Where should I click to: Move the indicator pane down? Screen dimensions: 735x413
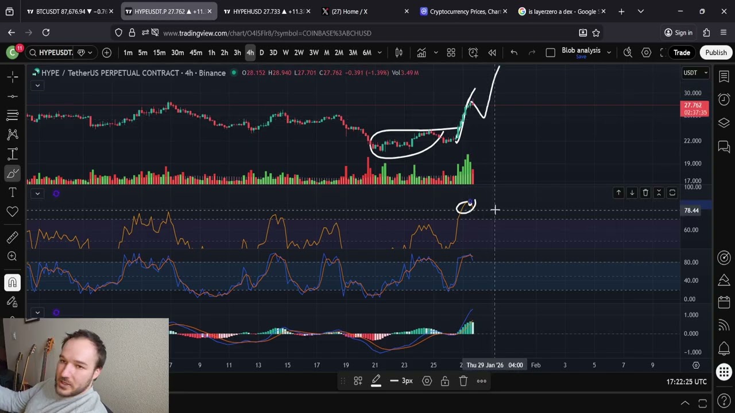(x=632, y=193)
